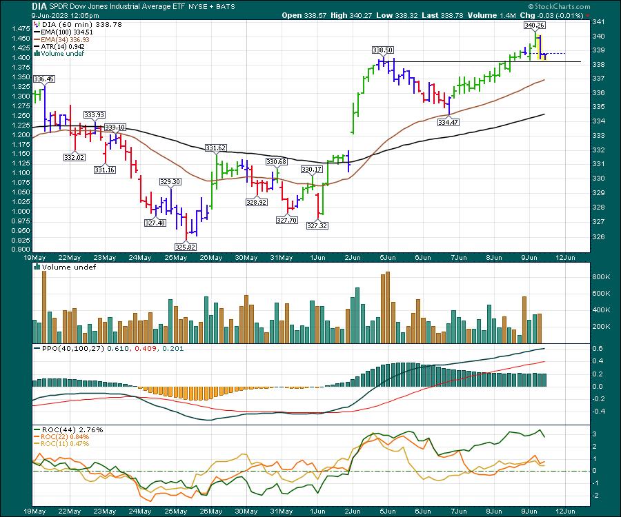This screenshot has height=517, width=621.
Task: Click the 338.50 peak price annotation
Action: coord(382,50)
